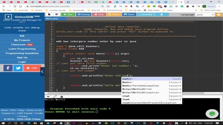Share on Twitter via sidebar icon
The image size is (223, 125).
coord(18,68)
